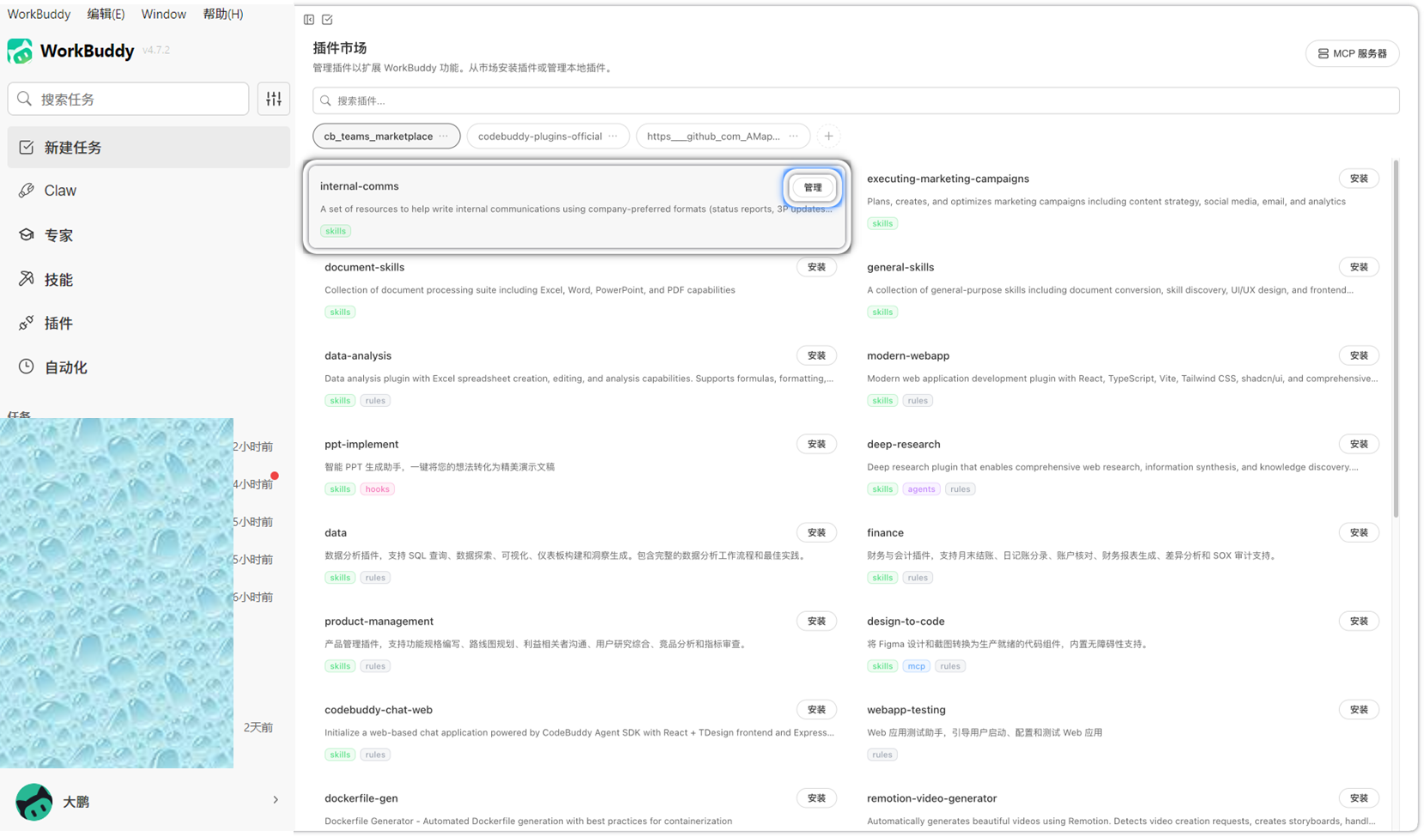Image resolution: width=1424 pixels, height=837 pixels.
Task: Install the data plugin
Action: [816, 532]
